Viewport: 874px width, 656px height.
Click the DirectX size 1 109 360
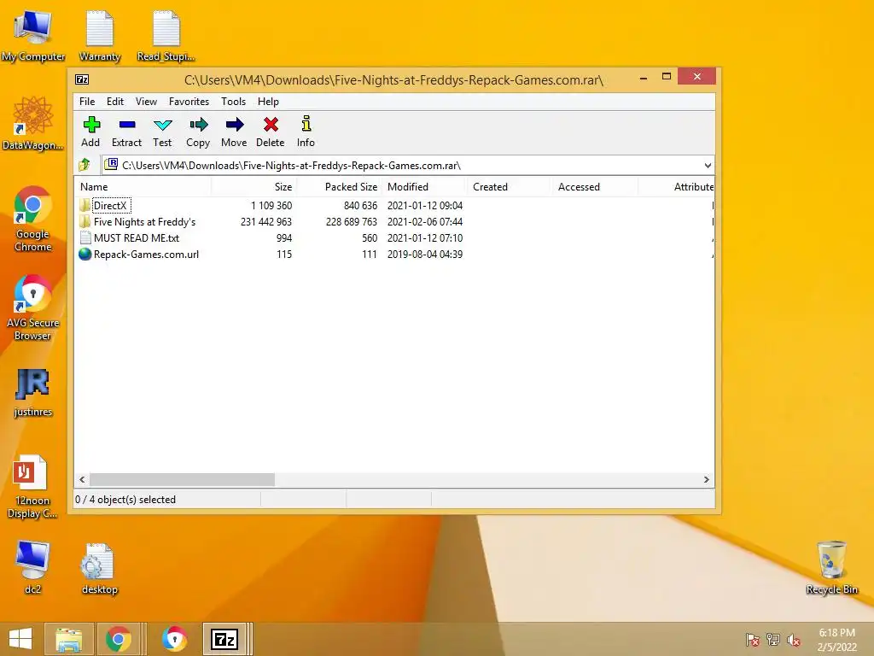(271, 205)
